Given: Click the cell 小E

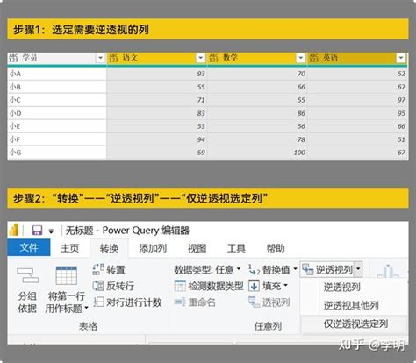Looking at the screenshot, I should click(57, 126).
